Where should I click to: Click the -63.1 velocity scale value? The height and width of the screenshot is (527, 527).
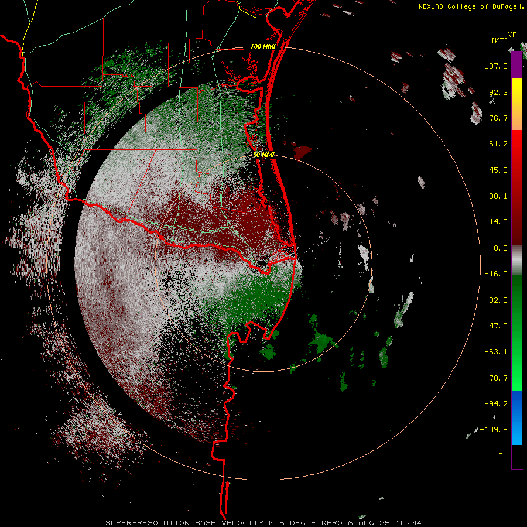click(x=496, y=352)
